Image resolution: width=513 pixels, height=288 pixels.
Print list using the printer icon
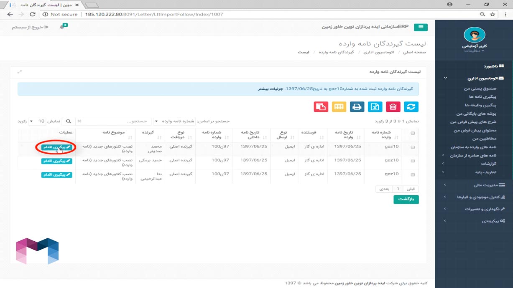(x=357, y=107)
